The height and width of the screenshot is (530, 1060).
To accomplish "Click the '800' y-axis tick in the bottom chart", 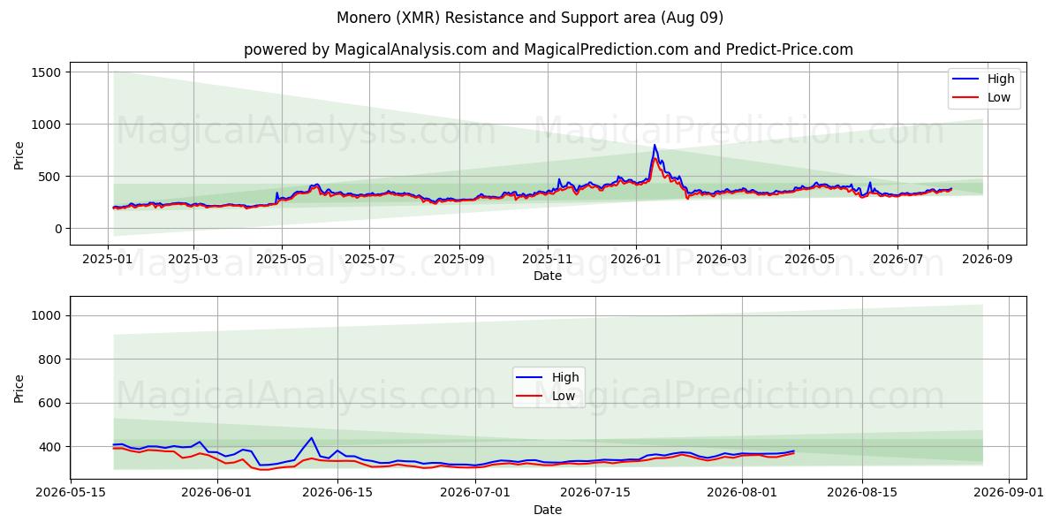I will click(49, 360).
